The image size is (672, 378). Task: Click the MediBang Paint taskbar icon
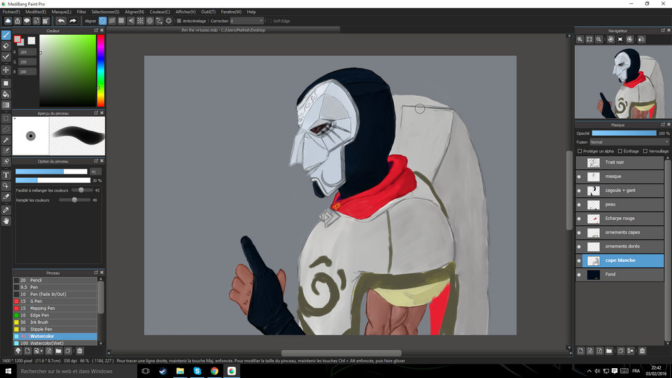(x=231, y=370)
